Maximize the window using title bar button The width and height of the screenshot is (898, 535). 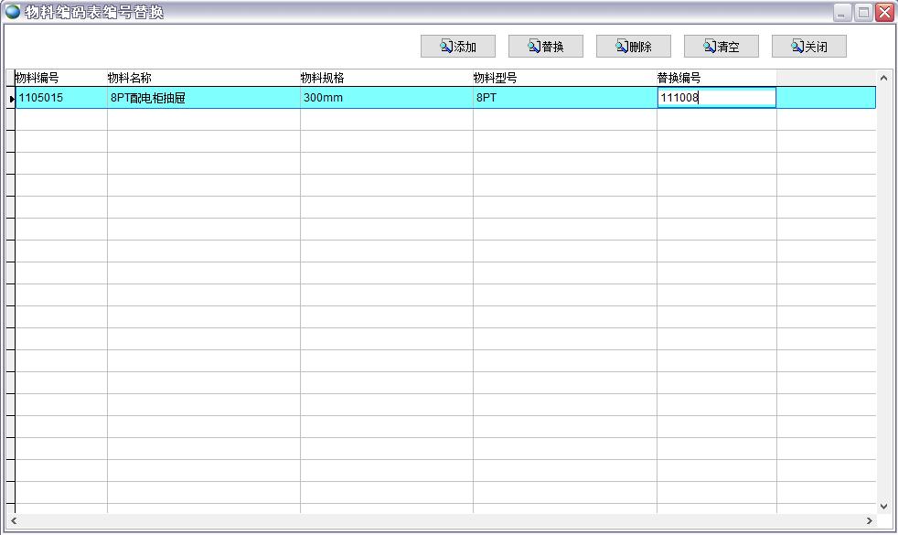[x=863, y=12]
